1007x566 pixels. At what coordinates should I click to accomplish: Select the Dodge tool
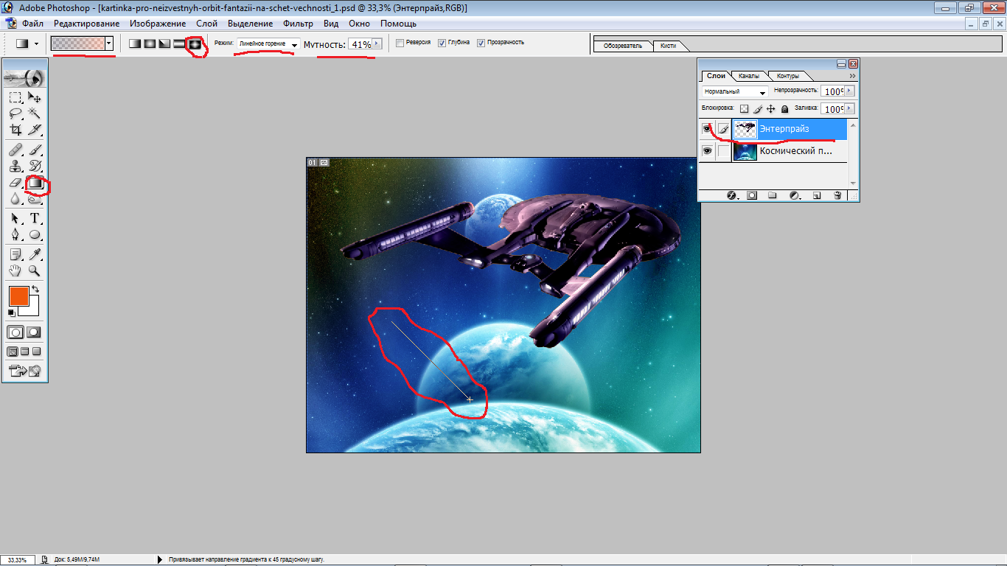[34, 198]
